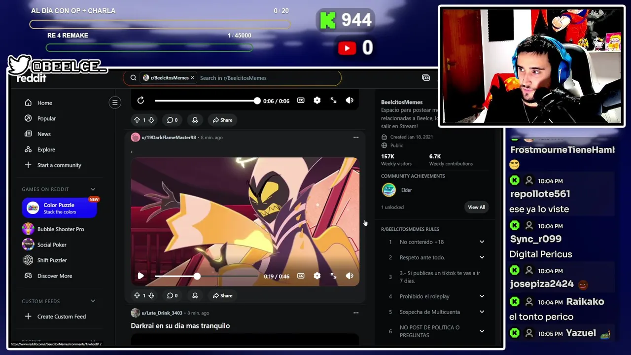Click the advertise icon in the Reddit header
This screenshot has width=631, height=355.
tap(426, 78)
